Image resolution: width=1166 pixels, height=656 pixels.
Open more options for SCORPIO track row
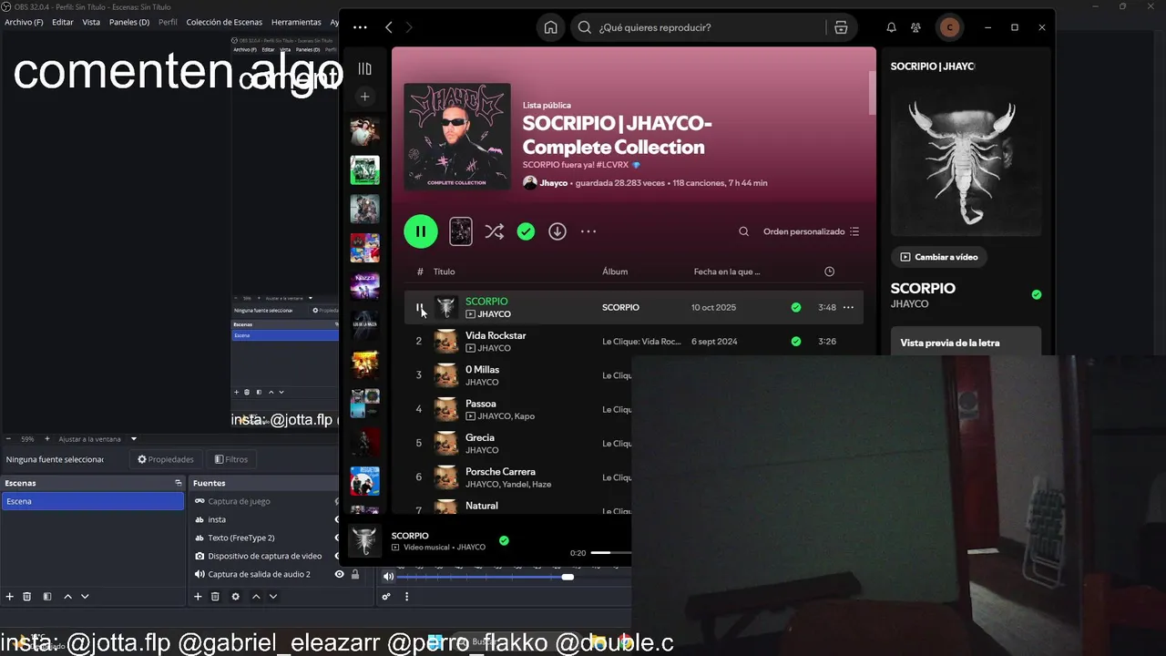click(x=848, y=307)
